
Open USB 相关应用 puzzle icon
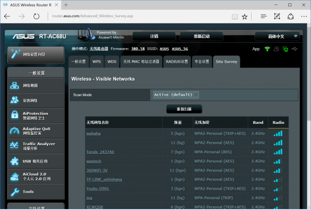click(14, 161)
